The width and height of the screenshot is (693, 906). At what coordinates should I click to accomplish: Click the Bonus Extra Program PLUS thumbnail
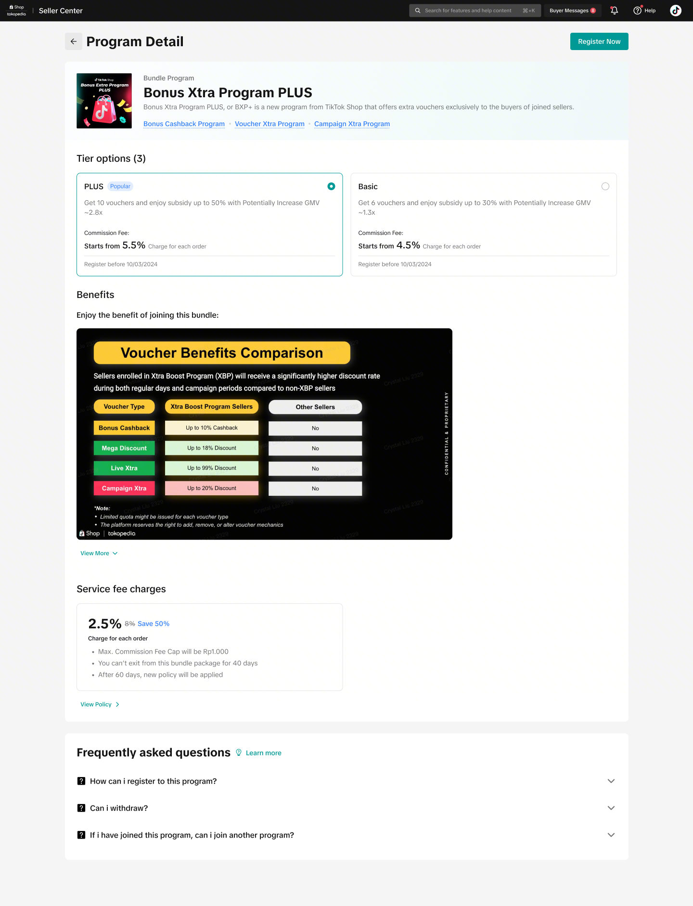tap(104, 101)
